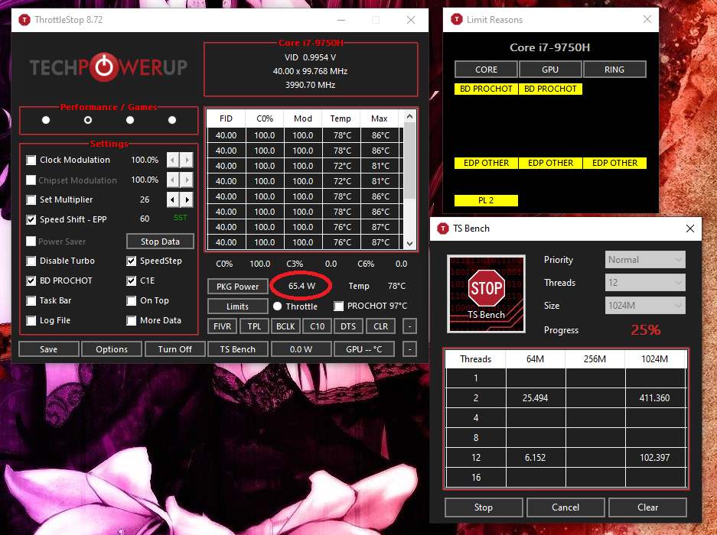Image resolution: width=717 pixels, height=535 pixels.
Task: Select the RING tab in Limit Reasons
Action: coord(614,70)
